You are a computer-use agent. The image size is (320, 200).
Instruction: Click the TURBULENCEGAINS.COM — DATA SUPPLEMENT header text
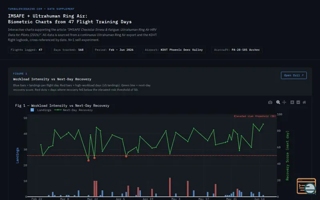tap(41, 9)
